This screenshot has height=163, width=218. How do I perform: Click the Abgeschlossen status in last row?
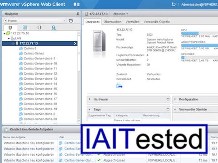pyautogui.click(x=114, y=160)
